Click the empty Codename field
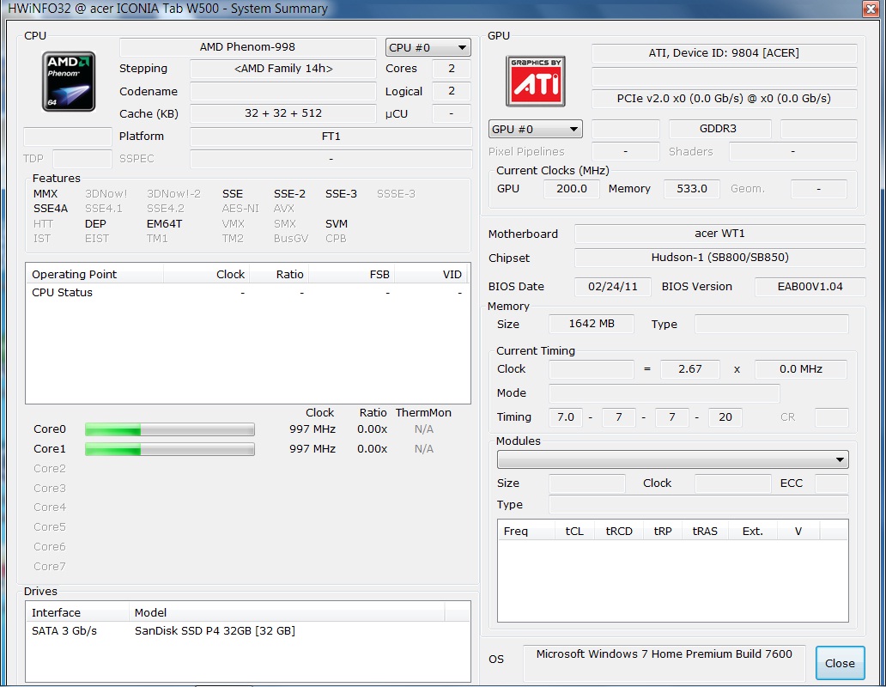The width and height of the screenshot is (886, 687). tap(283, 91)
